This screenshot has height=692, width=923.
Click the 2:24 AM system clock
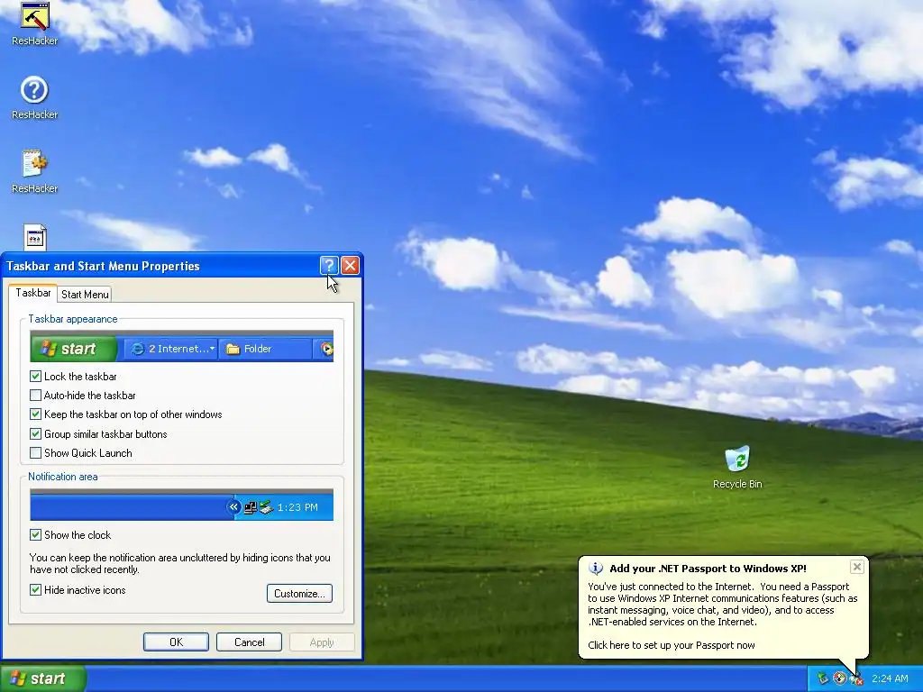pos(890,678)
